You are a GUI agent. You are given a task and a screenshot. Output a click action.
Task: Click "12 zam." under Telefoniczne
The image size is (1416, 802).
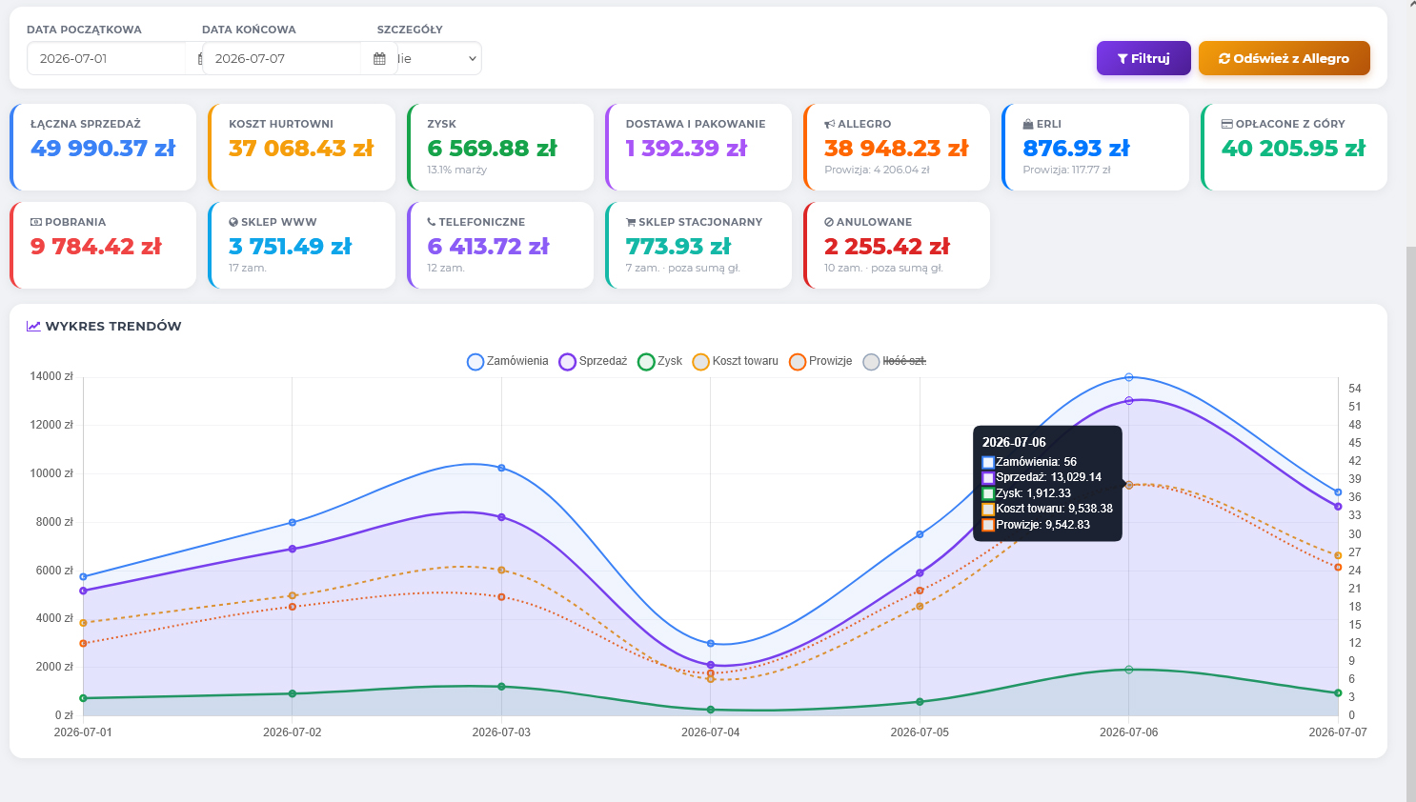446,268
